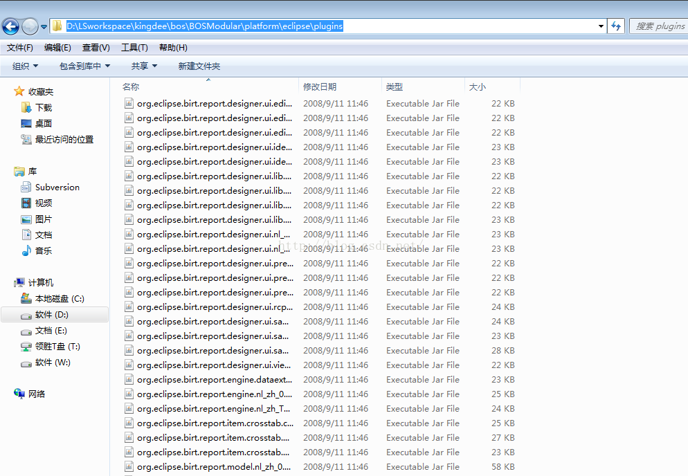Image resolution: width=688 pixels, height=476 pixels.
Task: Click the 28 KB size cell
Action: (x=503, y=351)
